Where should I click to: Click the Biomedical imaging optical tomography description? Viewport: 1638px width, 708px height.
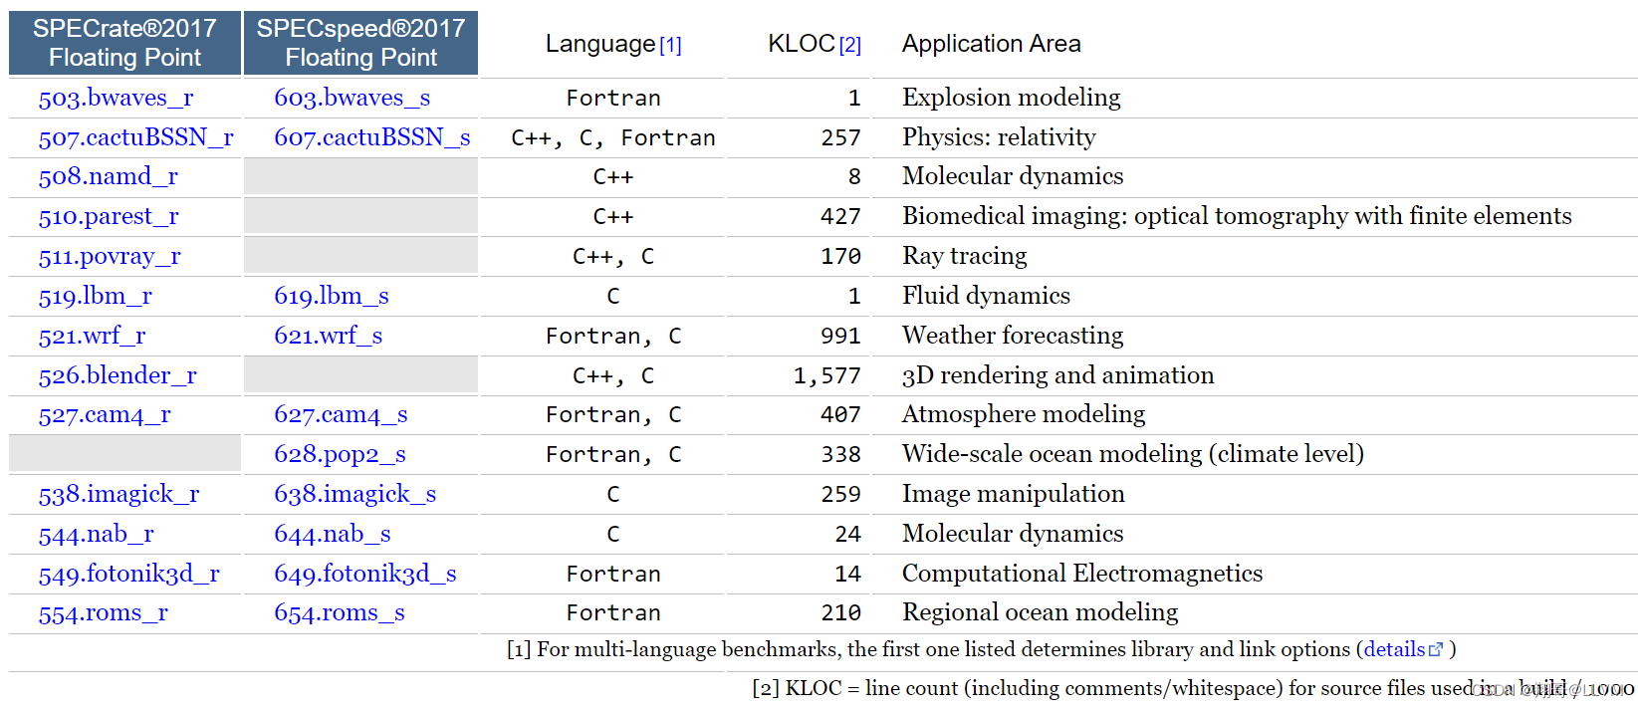pyautogui.click(x=1237, y=216)
